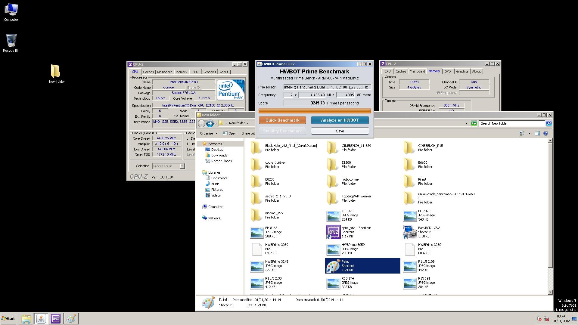Screen dimensions: 578x325
Task: Open Videos library
Action: (216, 195)
